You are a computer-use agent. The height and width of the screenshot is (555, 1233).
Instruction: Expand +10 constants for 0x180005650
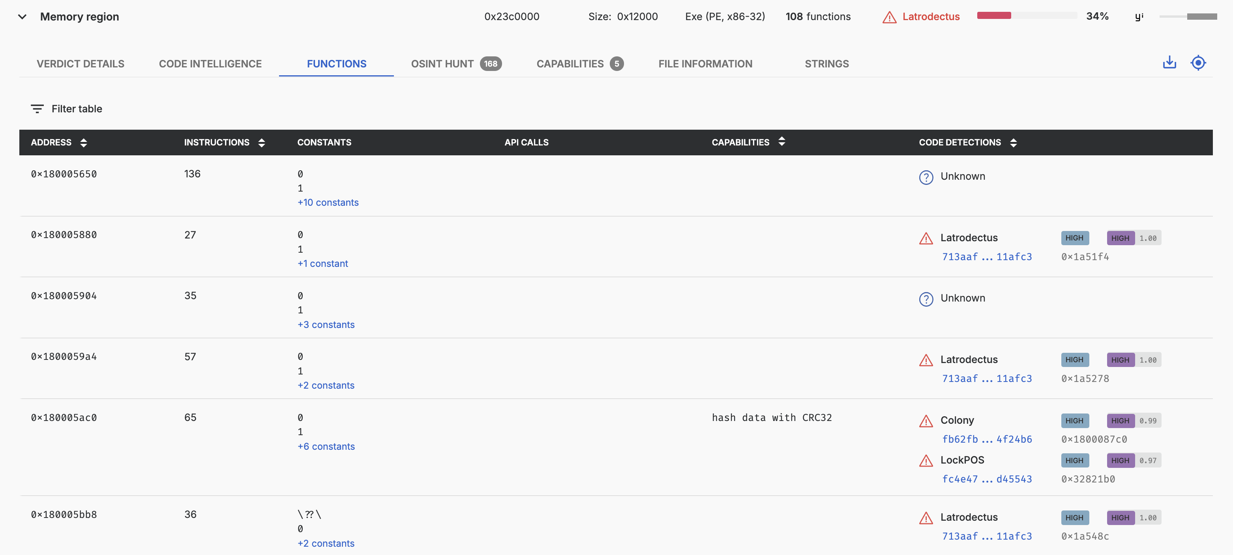pyautogui.click(x=328, y=203)
